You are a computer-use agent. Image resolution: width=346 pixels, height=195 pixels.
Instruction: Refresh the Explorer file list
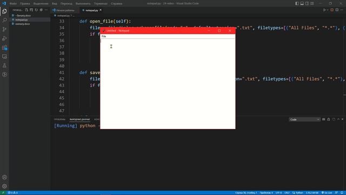coord(36,10)
